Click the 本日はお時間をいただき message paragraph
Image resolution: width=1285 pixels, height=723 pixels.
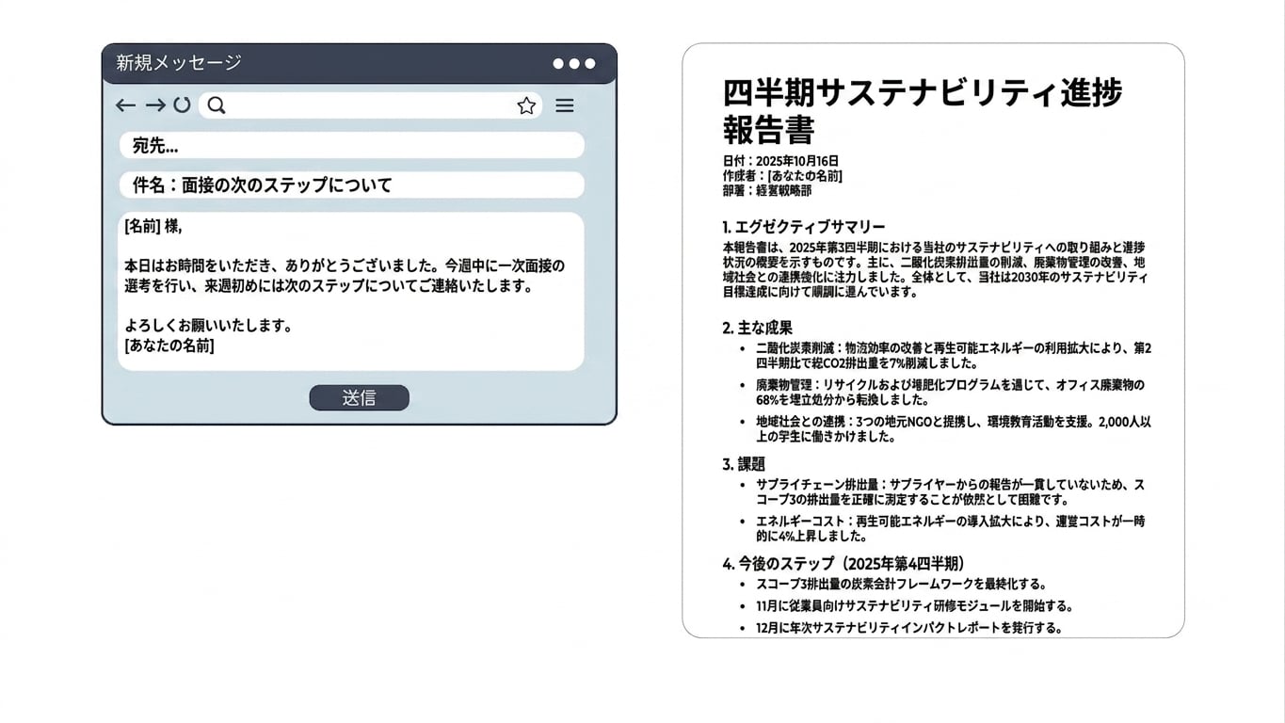click(345, 276)
